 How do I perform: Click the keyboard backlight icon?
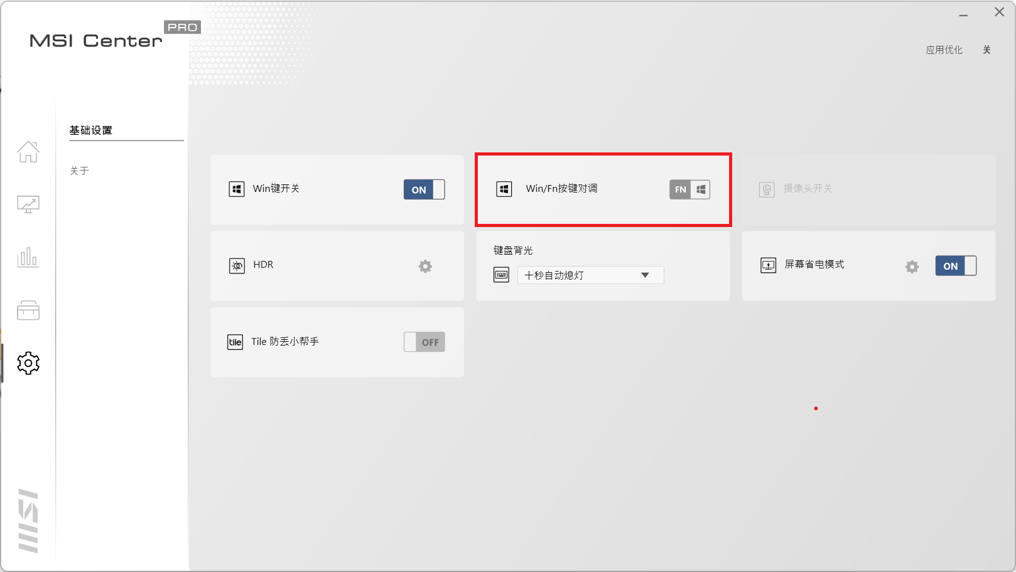tap(501, 275)
